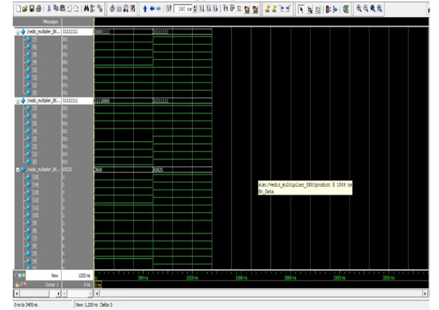The height and width of the screenshot is (310, 439).
Task: Click the Open folder toolbar icon
Action: pos(25,9)
